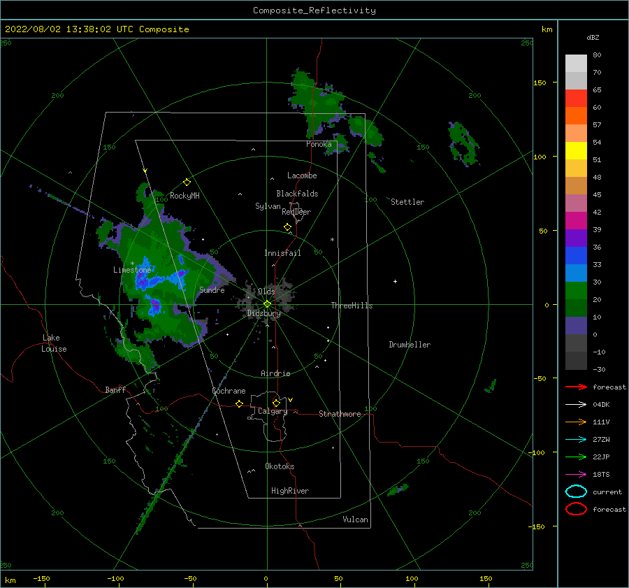Viewport: 629px width, 588px height.
Task: Click the yellow diamond marker in Calgary
Action: coord(276,403)
